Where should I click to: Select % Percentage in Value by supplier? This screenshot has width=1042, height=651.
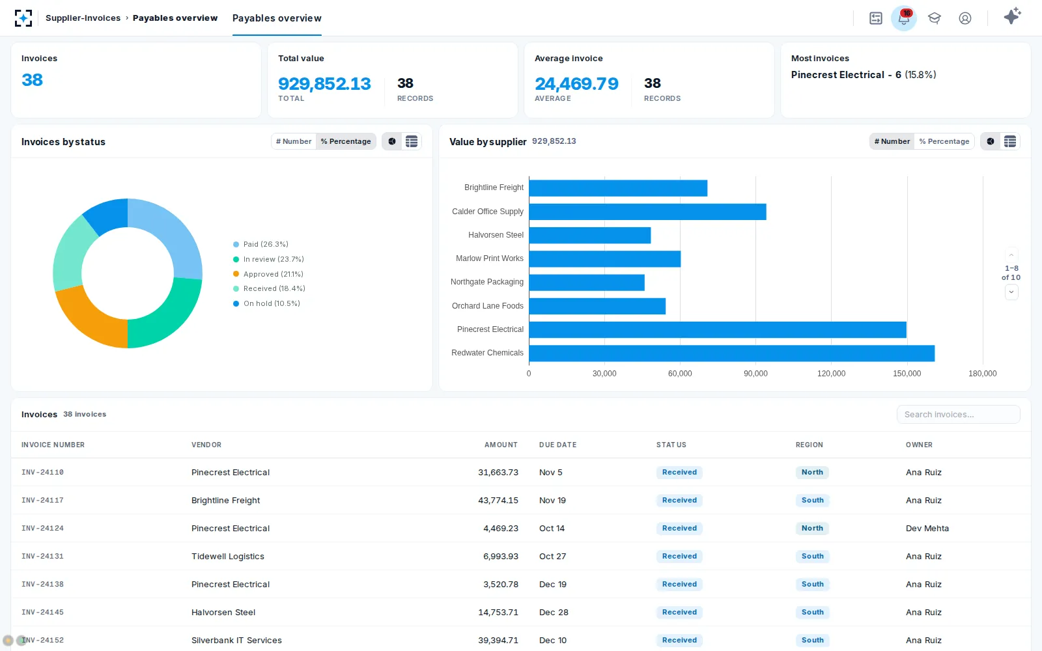click(x=944, y=141)
